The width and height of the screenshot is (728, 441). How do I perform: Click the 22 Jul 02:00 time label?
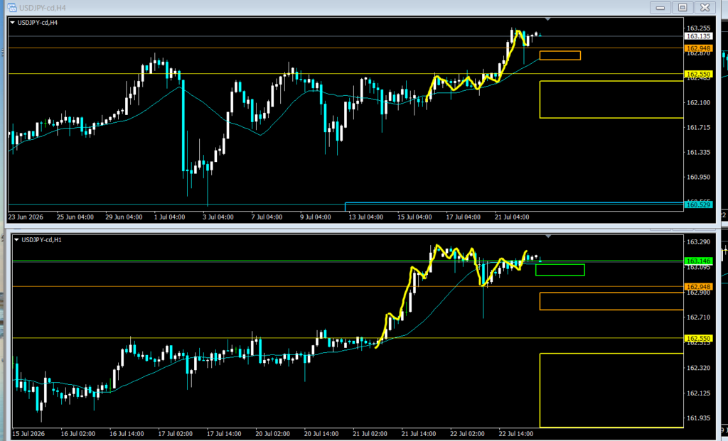point(467,434)
